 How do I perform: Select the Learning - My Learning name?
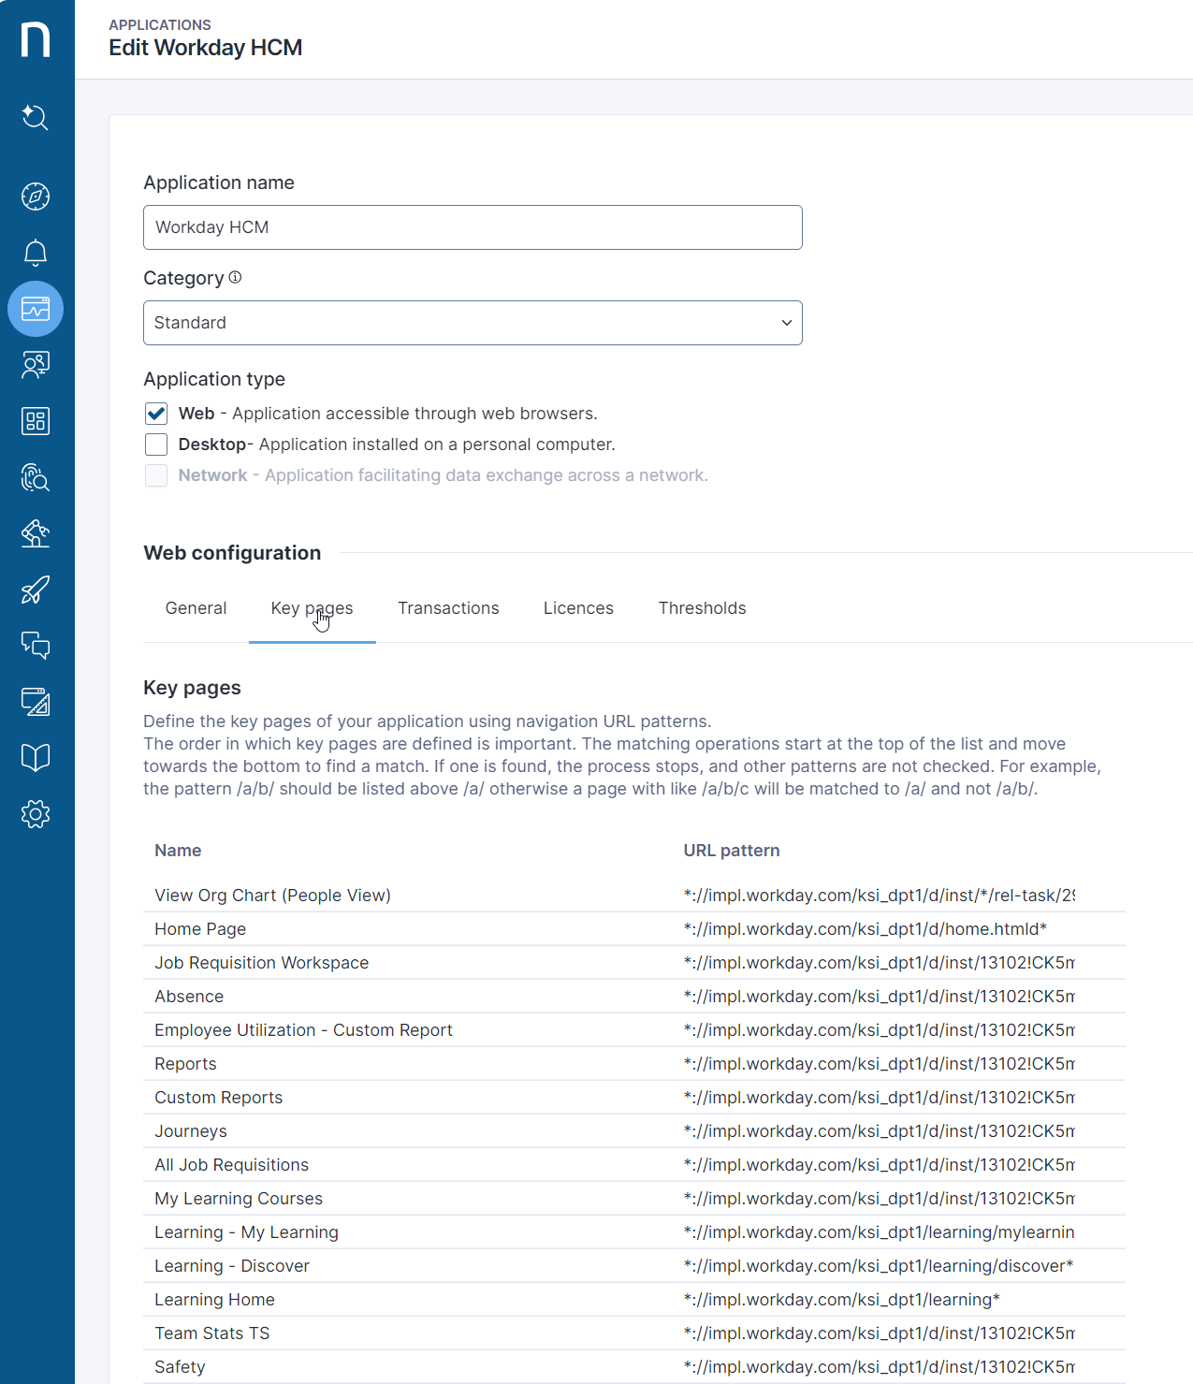coord(246,1232)
